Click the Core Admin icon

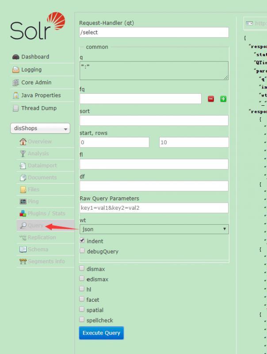(16, 83)
